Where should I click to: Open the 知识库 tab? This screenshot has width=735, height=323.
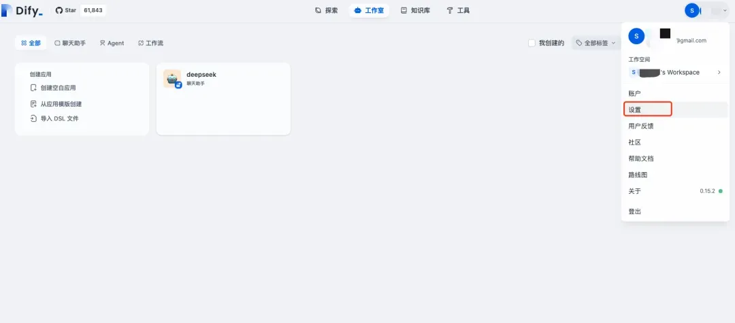pyautogui.click(x=415, y=10)
